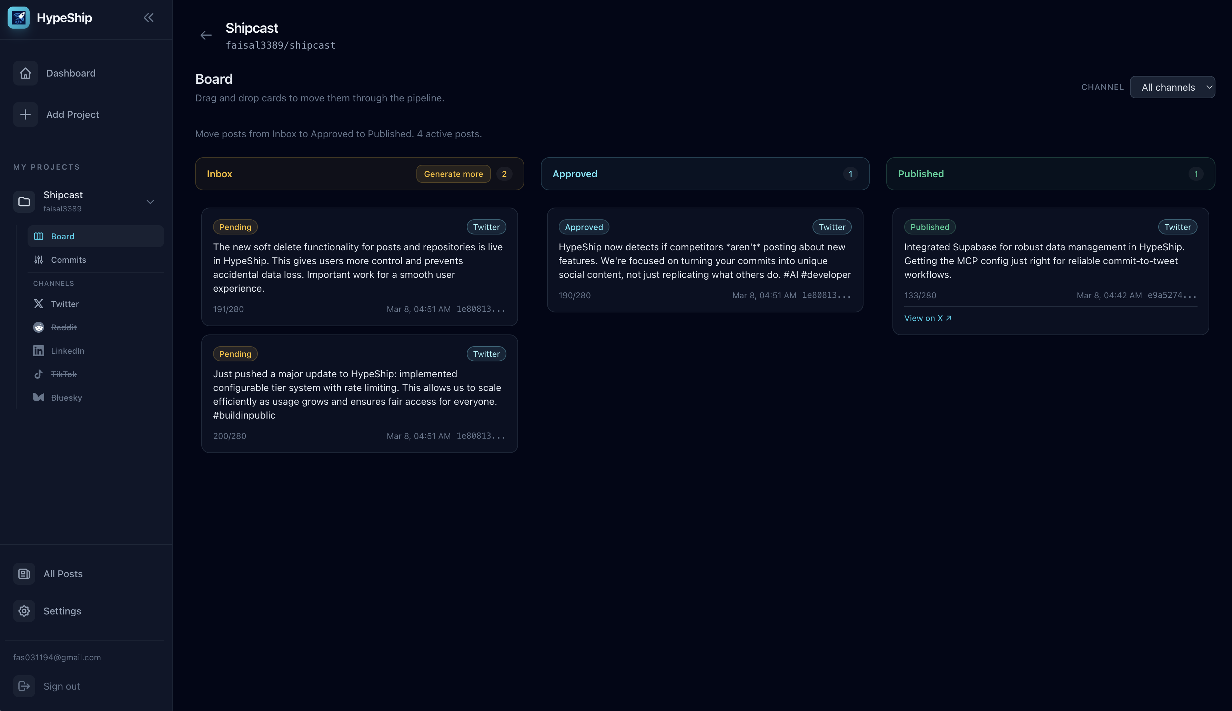Screen dimensions: 1232x711
Task: Open the All channels dropdown
Action: tap(1172, 87)
